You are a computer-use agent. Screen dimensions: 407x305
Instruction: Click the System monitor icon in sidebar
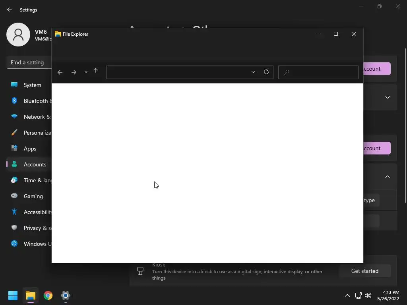click(x=14, y=85)
